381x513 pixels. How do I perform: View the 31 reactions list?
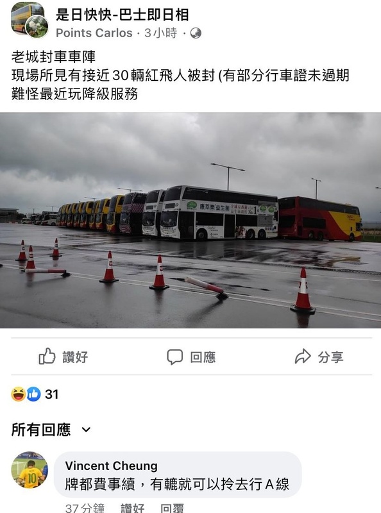[x=52, y=394]
